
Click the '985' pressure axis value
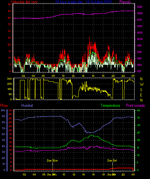pyautogui.click(x=139, y=58)
